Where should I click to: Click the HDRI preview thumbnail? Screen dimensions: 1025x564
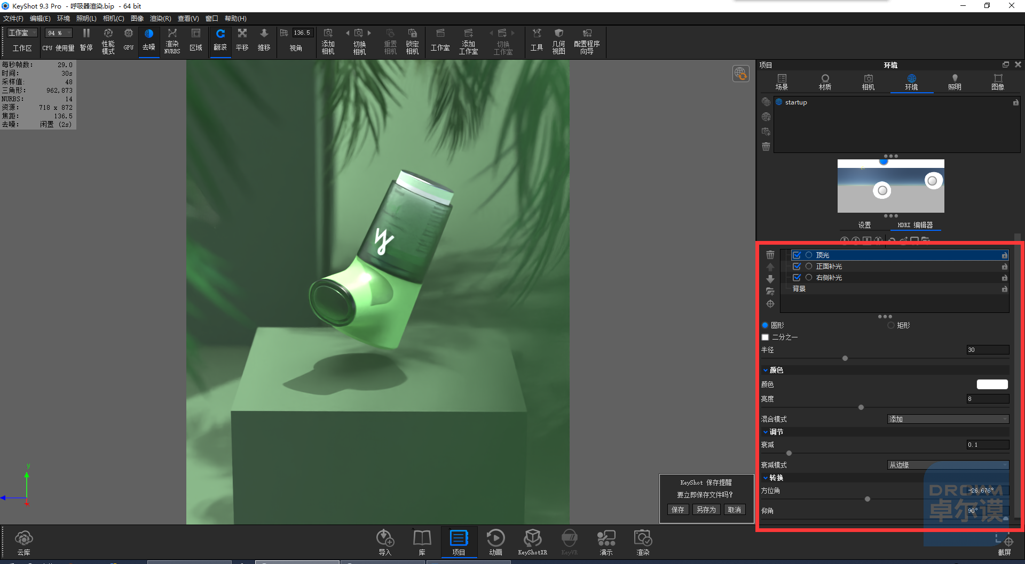click(891, 186)
